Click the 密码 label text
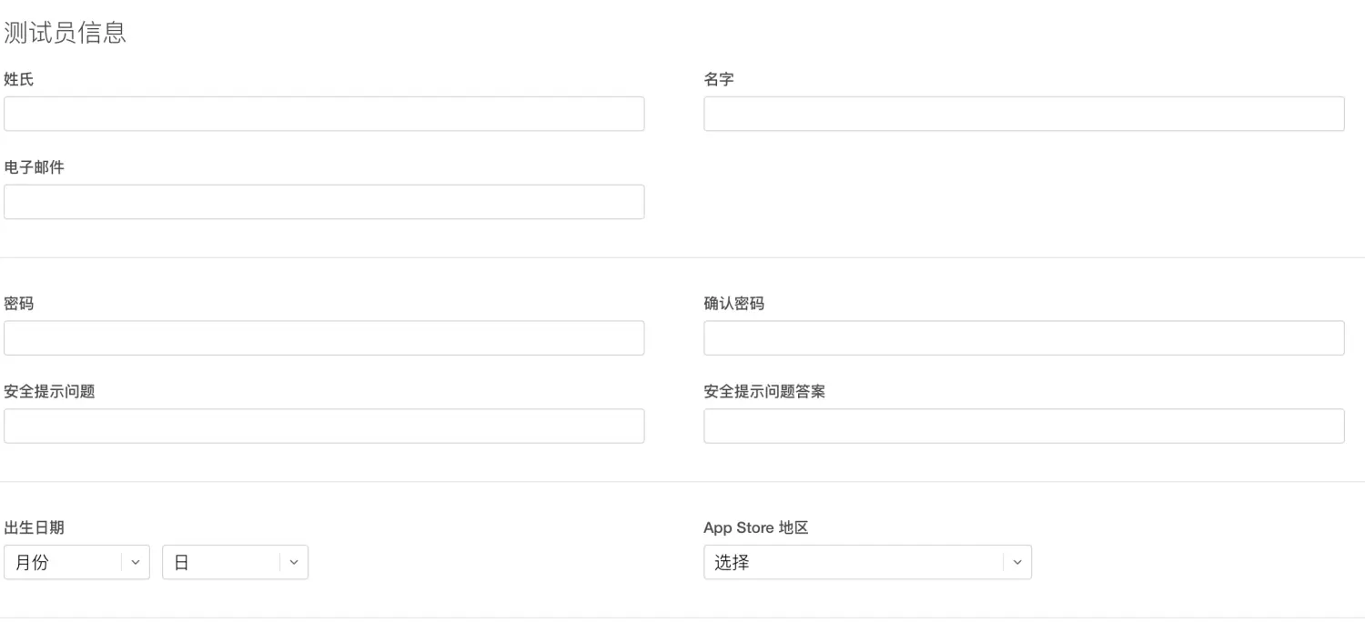Viewport: 1365px width, 622px height. coord(19,303)
